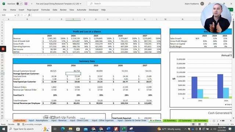Open the Data ribbon tab

(55, 10)
